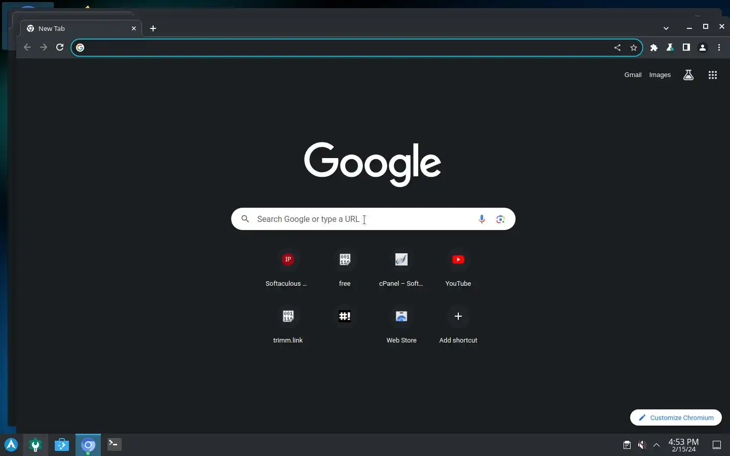
Task: Reload the current page
Action: tap(60, 47)
